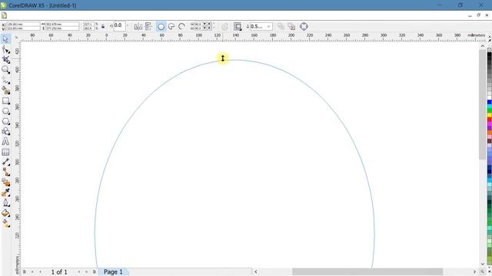Click the To Front of Layer icon

click(x=281, y=27)
